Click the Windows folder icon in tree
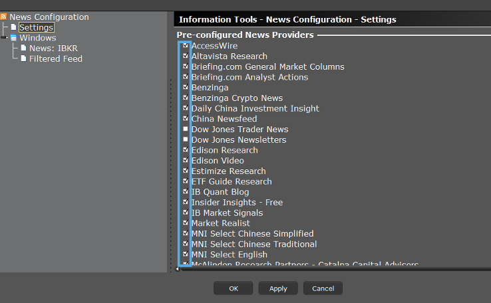The height and width of the screenshot is (303, 491). pos(13,38)
